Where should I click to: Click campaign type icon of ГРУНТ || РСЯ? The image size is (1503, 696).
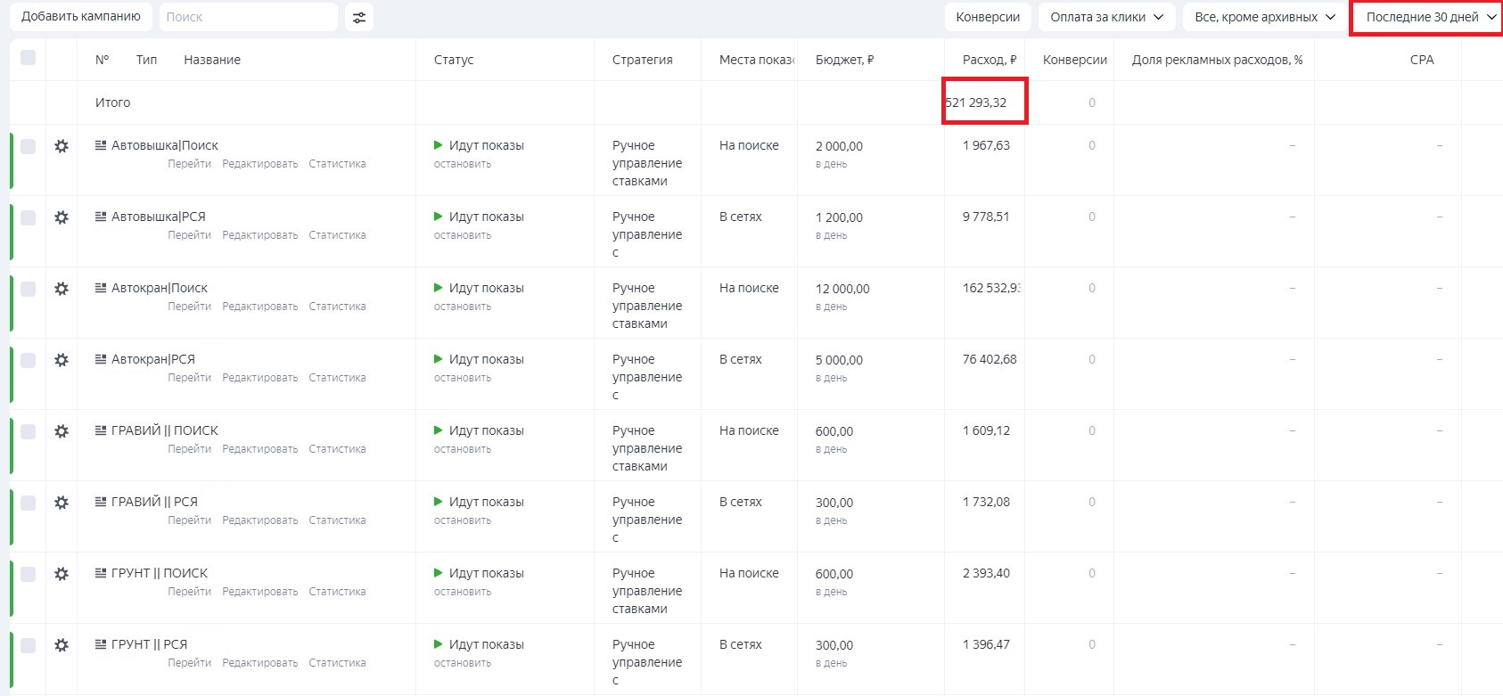pyautogui.click(x=101, y=644)
